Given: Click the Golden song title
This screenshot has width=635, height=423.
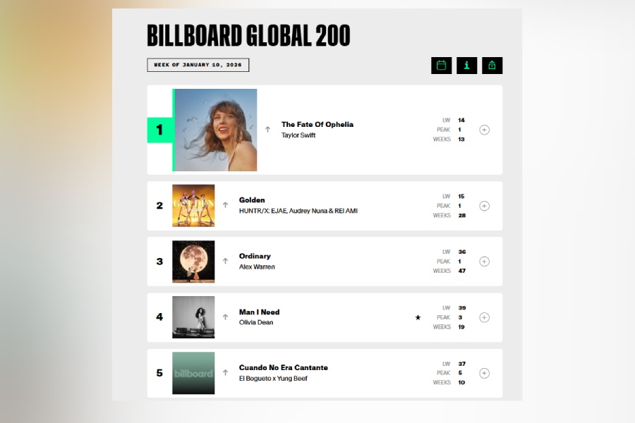Looking at the screenshot, I should pos(252,200).
